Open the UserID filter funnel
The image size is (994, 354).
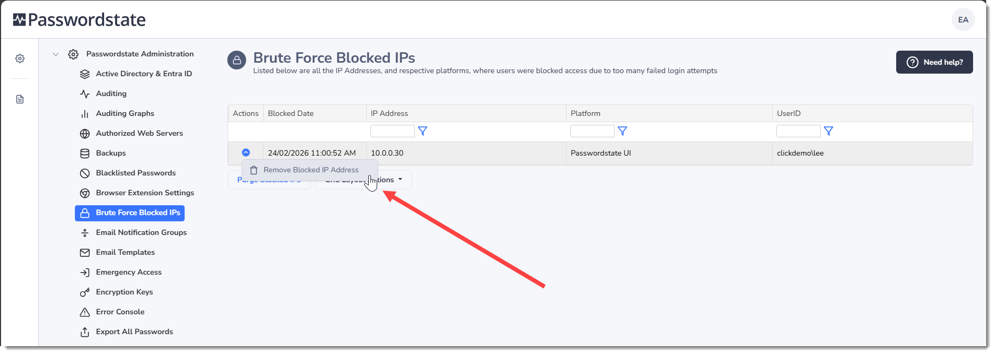(x=829, y=131)
